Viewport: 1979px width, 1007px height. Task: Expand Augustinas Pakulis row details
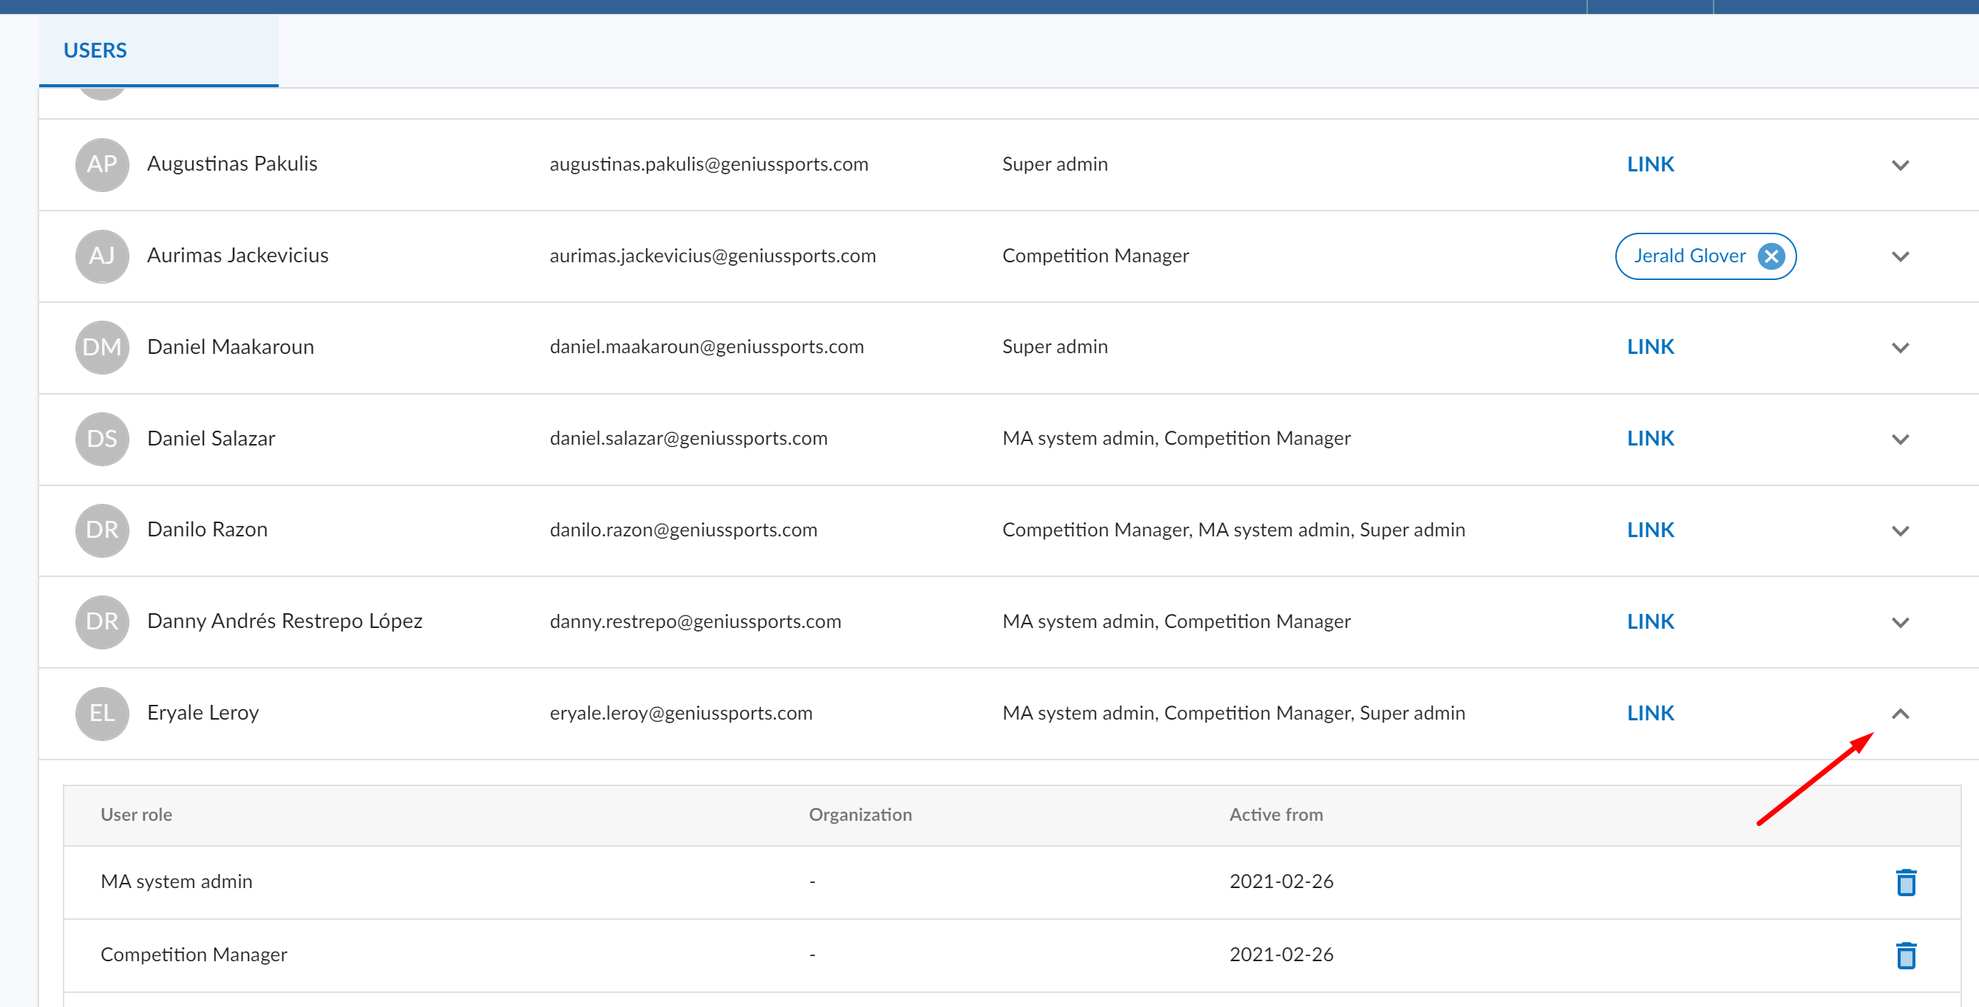1900,165
